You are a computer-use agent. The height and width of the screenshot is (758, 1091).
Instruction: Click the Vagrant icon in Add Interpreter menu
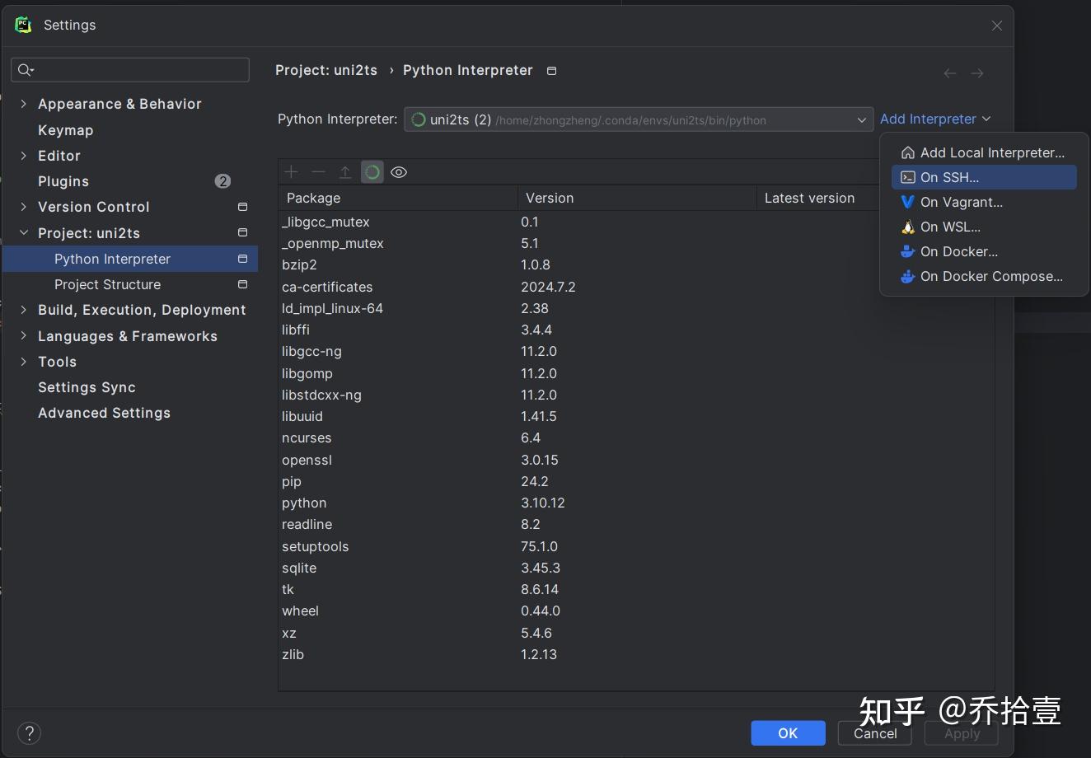(907, 202)
